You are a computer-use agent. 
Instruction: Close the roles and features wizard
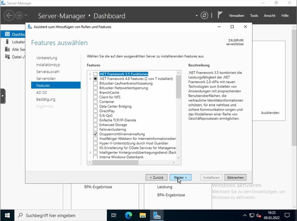(245, 26)
